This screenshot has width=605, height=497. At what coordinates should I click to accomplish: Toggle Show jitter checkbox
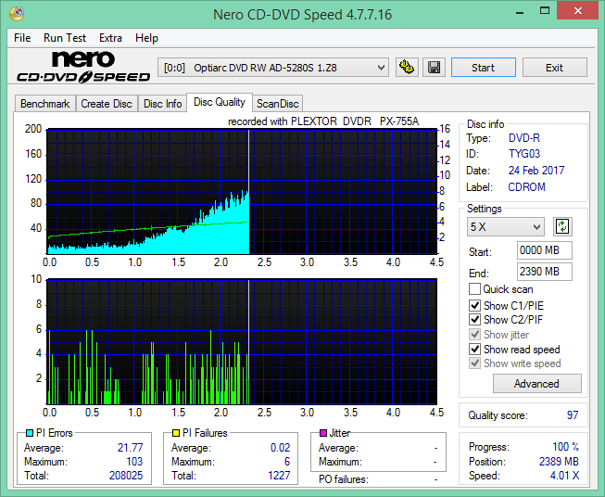(474, 335)
